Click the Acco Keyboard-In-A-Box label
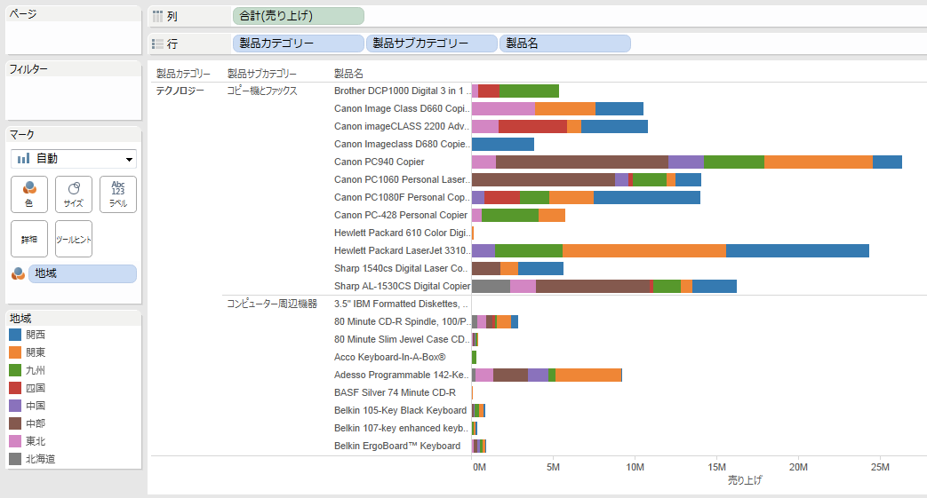The image size is (927, 498). tap(389, 357)
